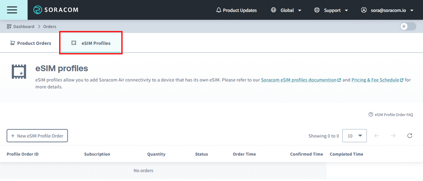Switch to the Product Orders tab

[x=30, y=43]
